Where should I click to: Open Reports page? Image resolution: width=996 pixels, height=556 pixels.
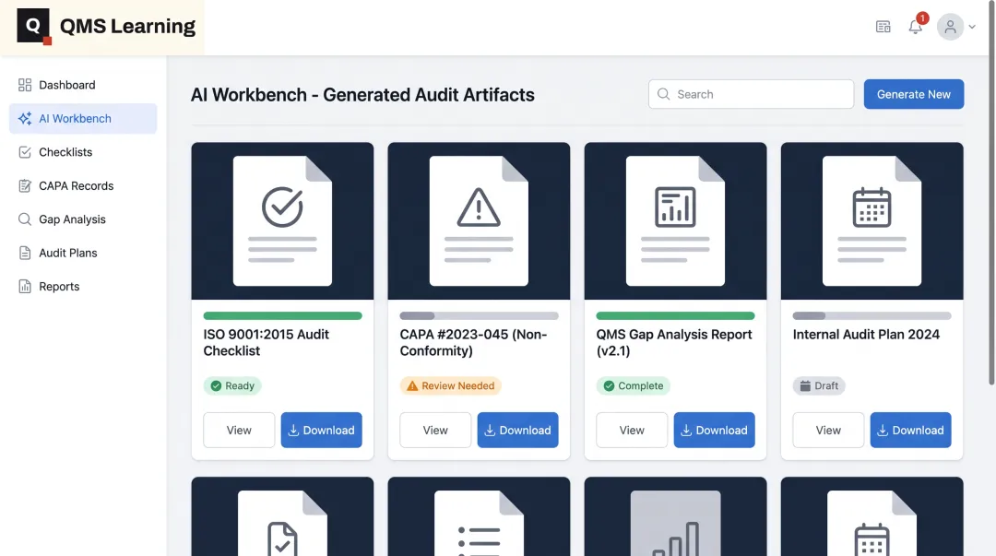[83, 287]
